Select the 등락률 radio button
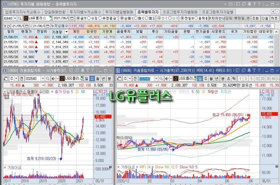 (x=196, y=18)
